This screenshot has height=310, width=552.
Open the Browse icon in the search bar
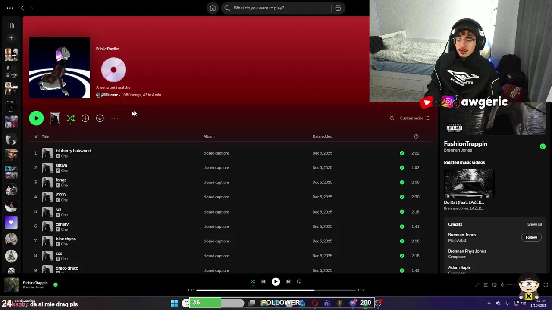click(338, 8)
